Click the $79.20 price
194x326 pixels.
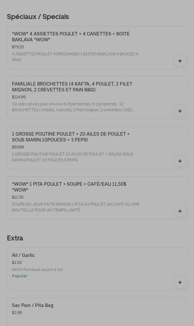click(x=18, y=47)
